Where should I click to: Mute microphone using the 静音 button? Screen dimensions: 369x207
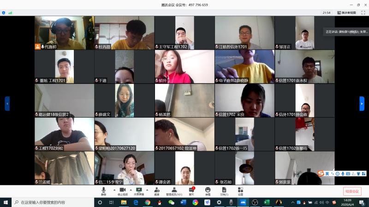pos(103,190)
